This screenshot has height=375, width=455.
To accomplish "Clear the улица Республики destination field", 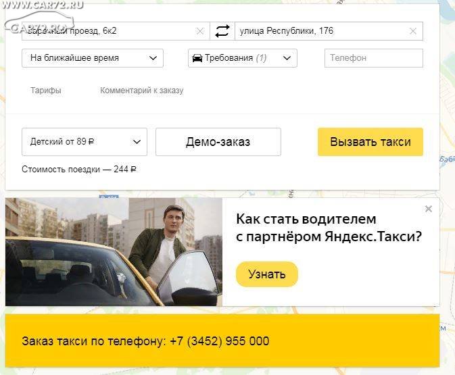I will [x=413, y=31].
